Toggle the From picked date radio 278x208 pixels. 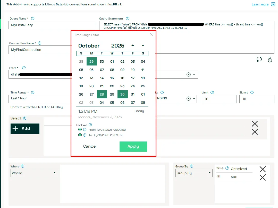80,129
